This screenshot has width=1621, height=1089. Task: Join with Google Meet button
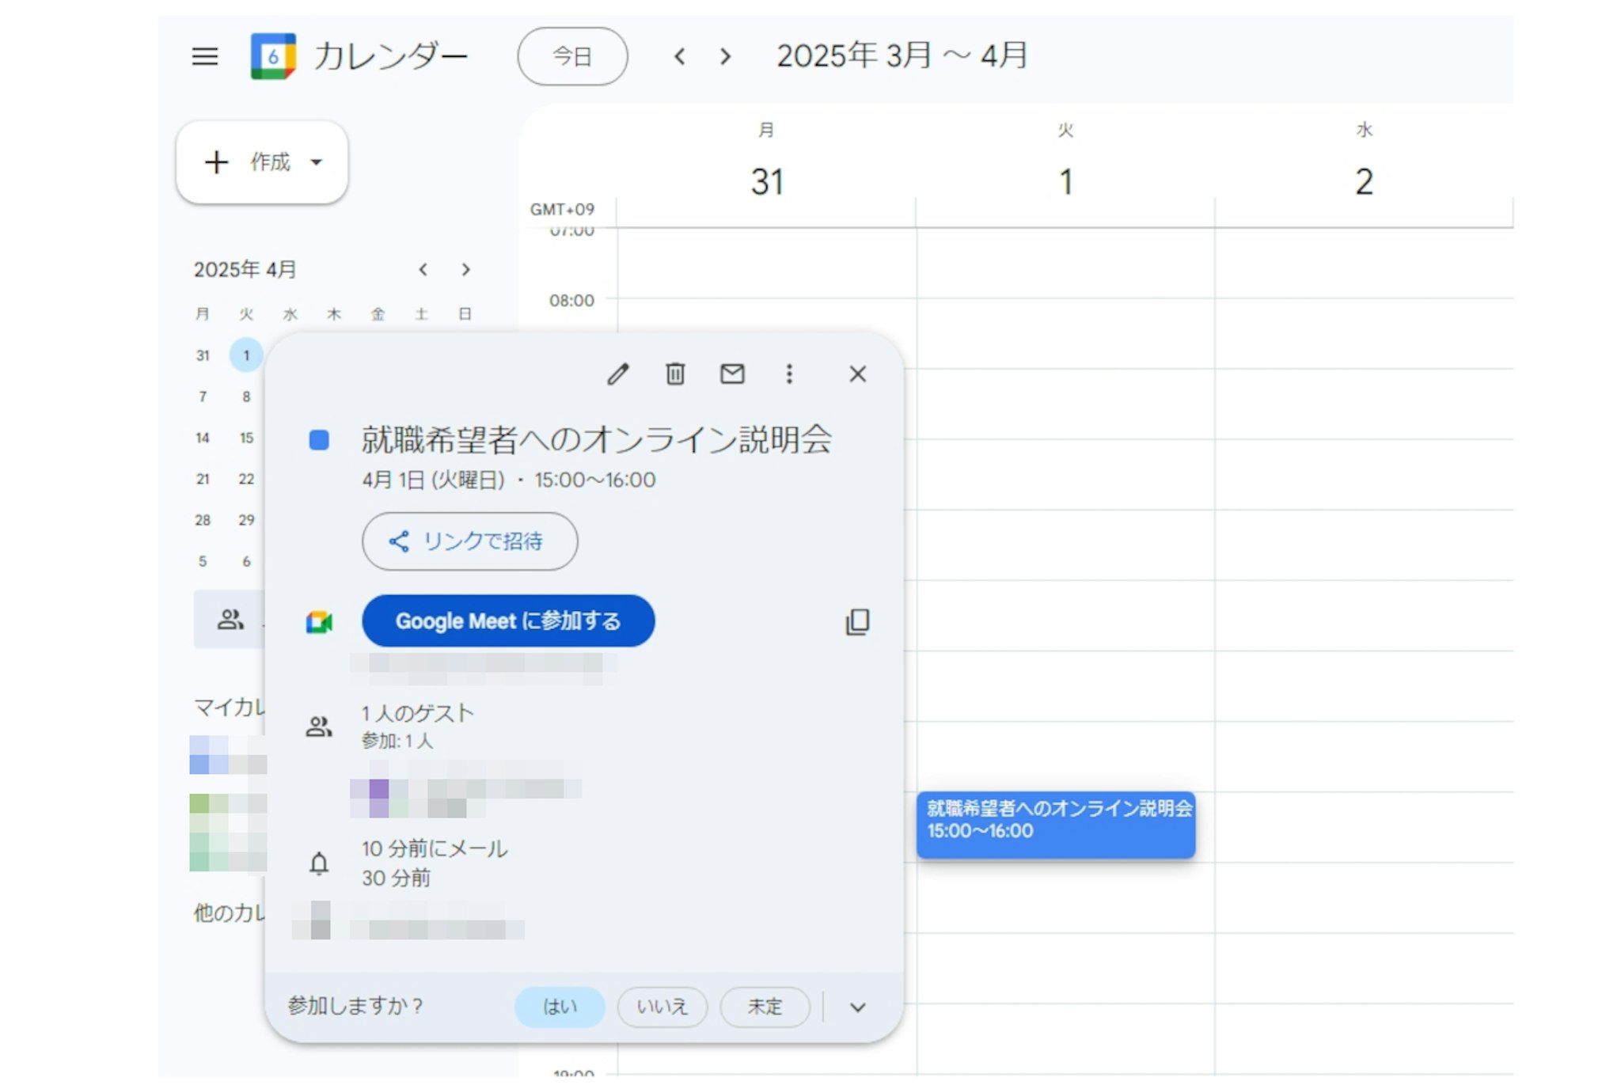point(508,621)
